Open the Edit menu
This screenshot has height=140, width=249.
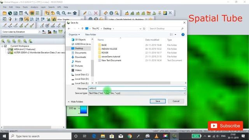(11, 7)
